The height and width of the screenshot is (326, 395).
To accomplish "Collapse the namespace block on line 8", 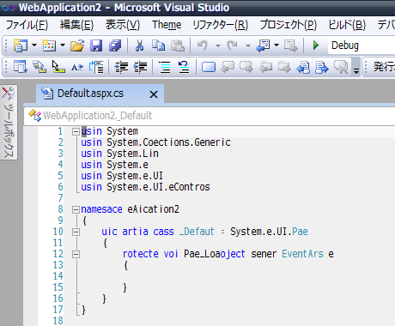I will [76, 210].
